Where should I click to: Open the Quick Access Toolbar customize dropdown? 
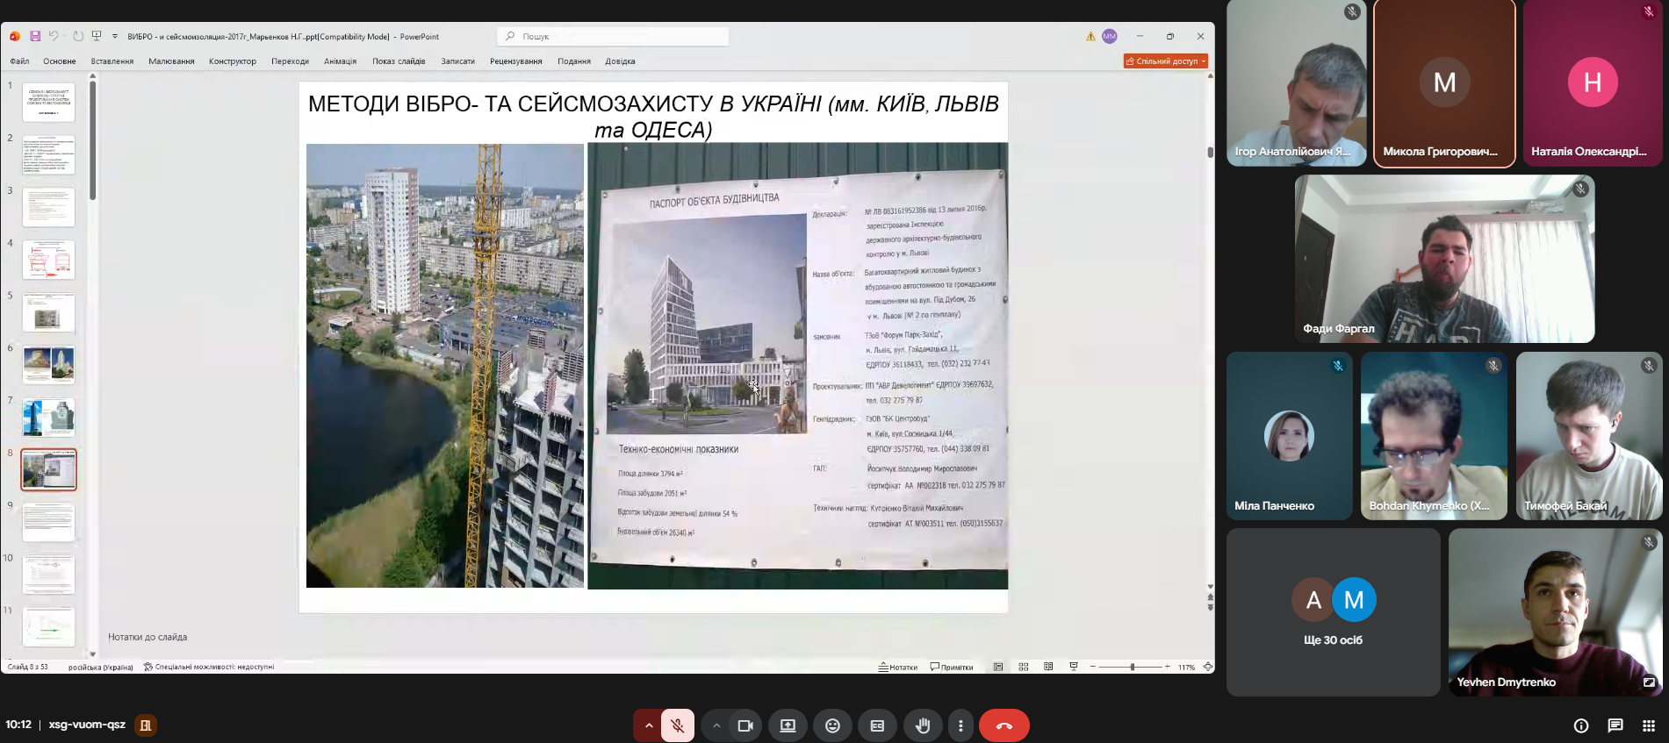click(x=115, y=36)
